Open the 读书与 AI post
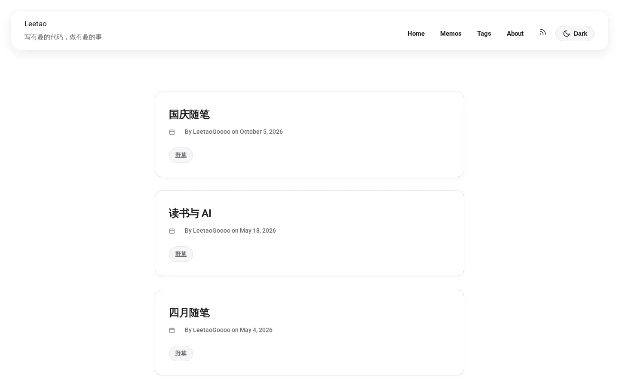The width and height of the screenshot is (619, 387). [x=190, y=213]
